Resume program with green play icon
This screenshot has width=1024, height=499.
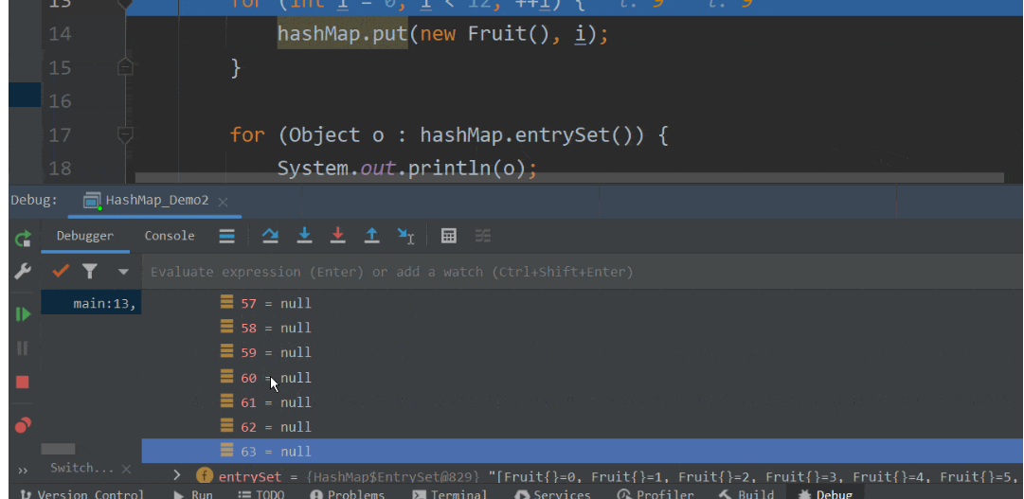click(x=23, y=314)
